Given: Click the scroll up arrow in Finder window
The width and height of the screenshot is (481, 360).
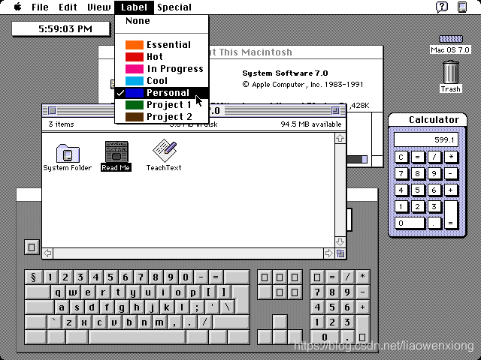Looking at the screenshot, I should tap(340, 138).
